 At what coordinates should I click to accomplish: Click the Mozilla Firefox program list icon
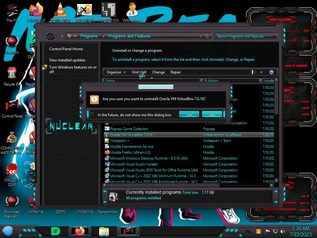click(107, 152)
